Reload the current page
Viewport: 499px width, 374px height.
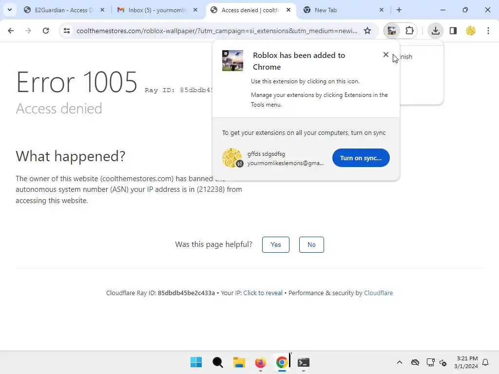(x=46, y=31)
